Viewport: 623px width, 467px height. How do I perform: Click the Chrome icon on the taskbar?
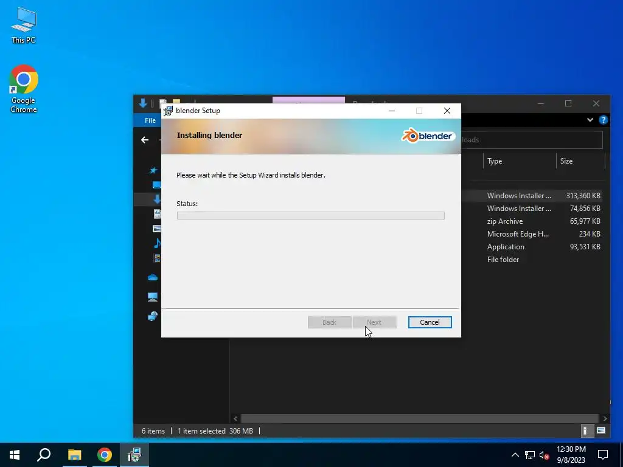pyautogui.click(x=105, y=455)
